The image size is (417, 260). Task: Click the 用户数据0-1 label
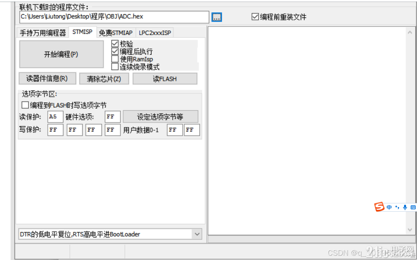(141, 130)
